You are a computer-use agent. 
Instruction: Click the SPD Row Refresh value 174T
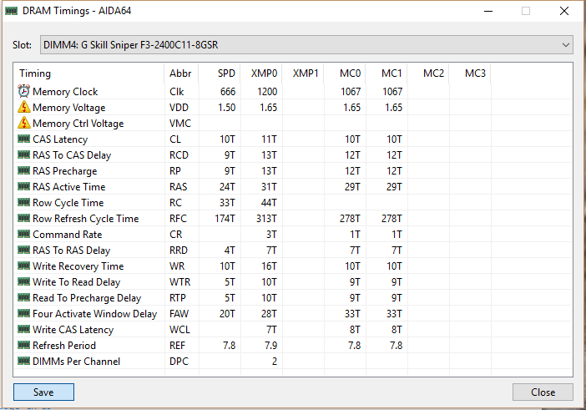pyautogui.click(x=225, y=219)
